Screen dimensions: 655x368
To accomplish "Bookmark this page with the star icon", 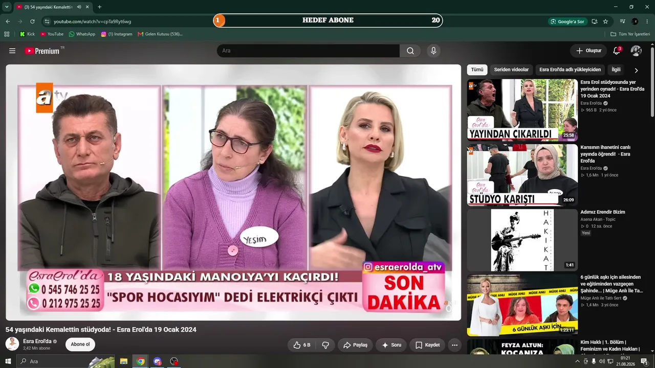I will [x=605, y=21].
